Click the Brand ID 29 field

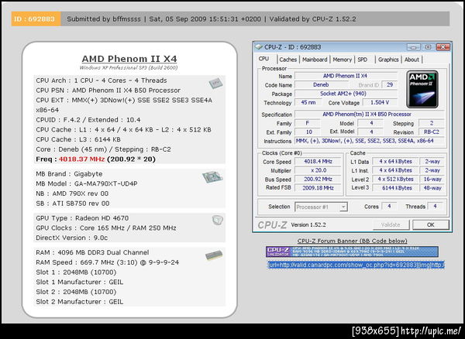(x=390, y=84)
